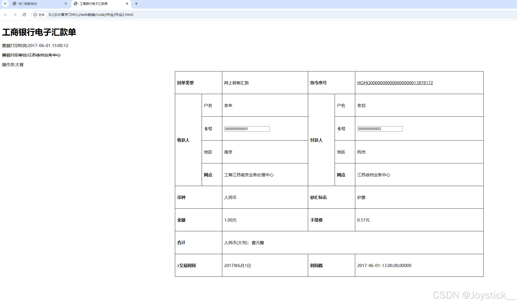Focus the payer card number input 000000000002

[x=380, y=129]
